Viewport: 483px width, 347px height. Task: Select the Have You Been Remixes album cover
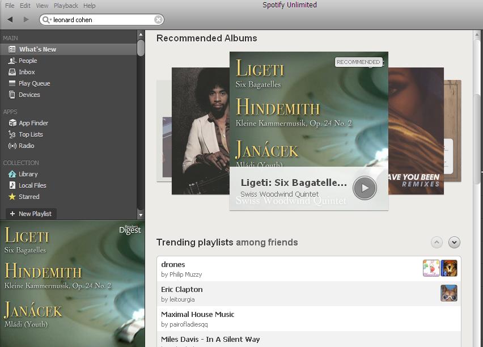pos(416,131)
